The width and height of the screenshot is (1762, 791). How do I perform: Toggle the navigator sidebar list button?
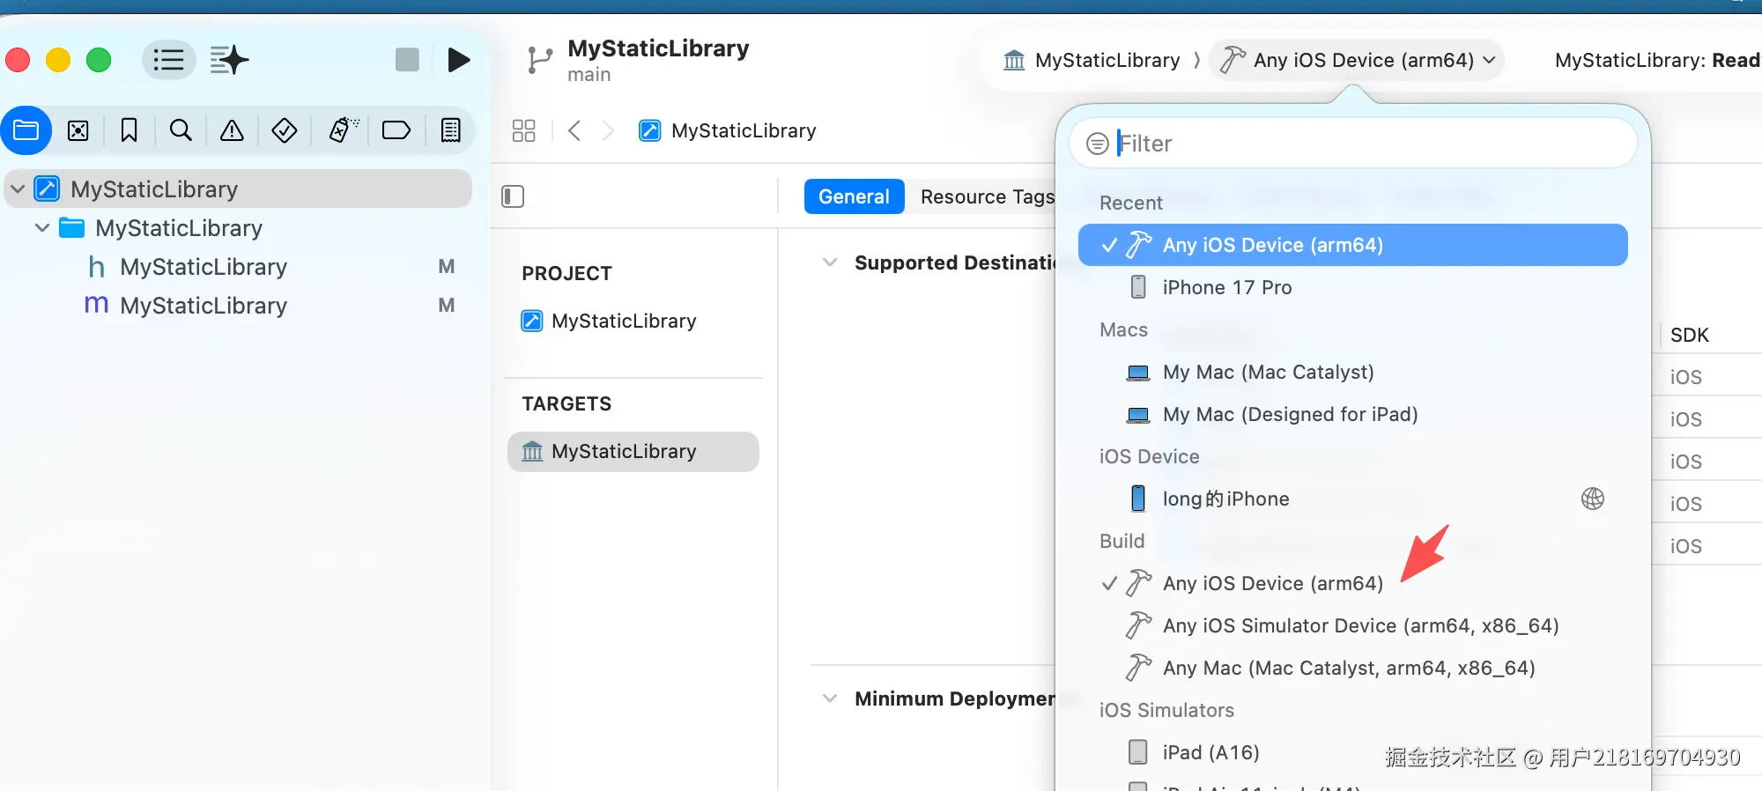(168, 60)
